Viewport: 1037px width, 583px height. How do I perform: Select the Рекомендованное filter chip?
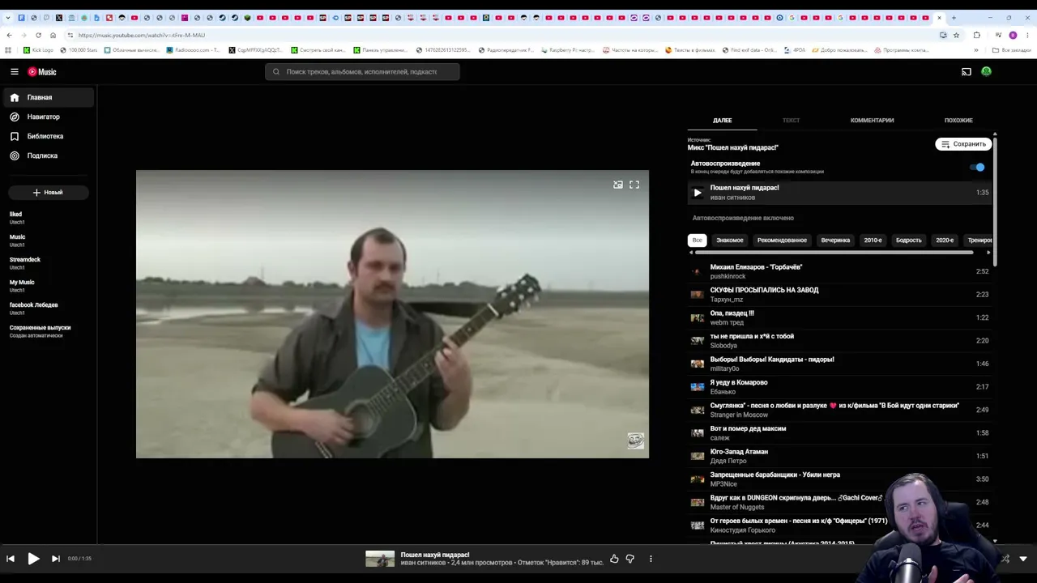click(782, 240)
